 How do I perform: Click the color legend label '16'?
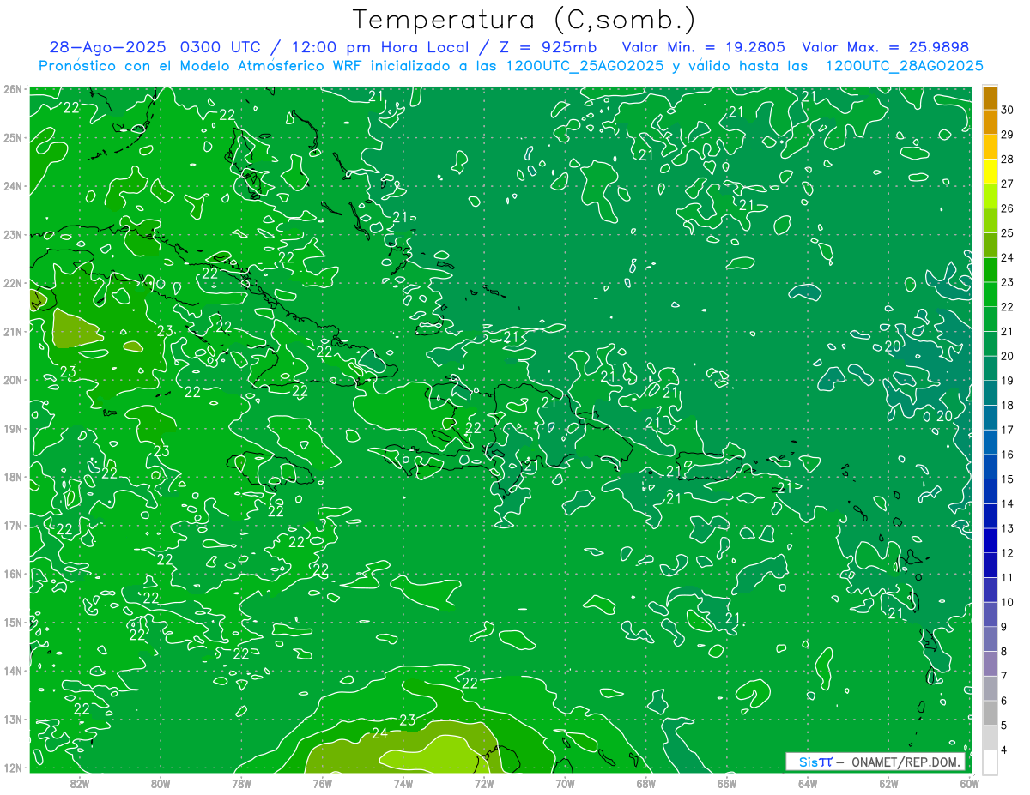(1007, 454)
